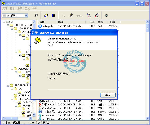
Task: Collapse the DOCUMENTS AN tree node
Action: [x=8, y=25]
